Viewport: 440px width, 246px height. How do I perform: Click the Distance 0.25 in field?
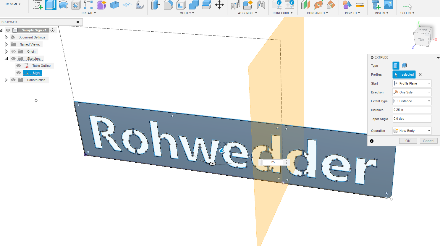coord(412,110)
